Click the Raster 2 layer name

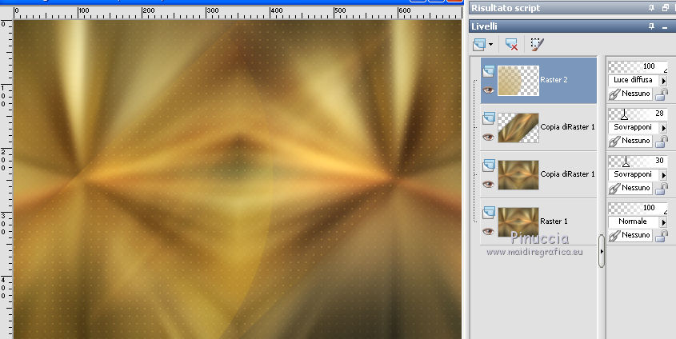(554, 80)
